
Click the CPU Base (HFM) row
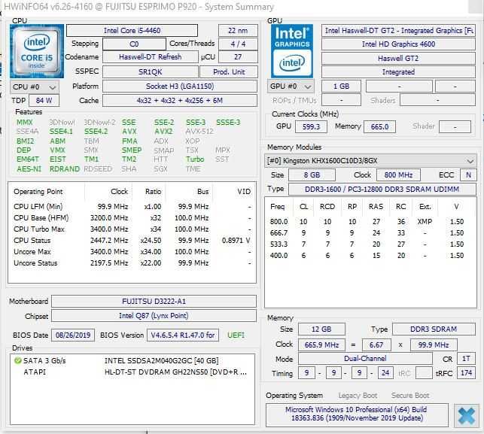[x=132, y=218]
